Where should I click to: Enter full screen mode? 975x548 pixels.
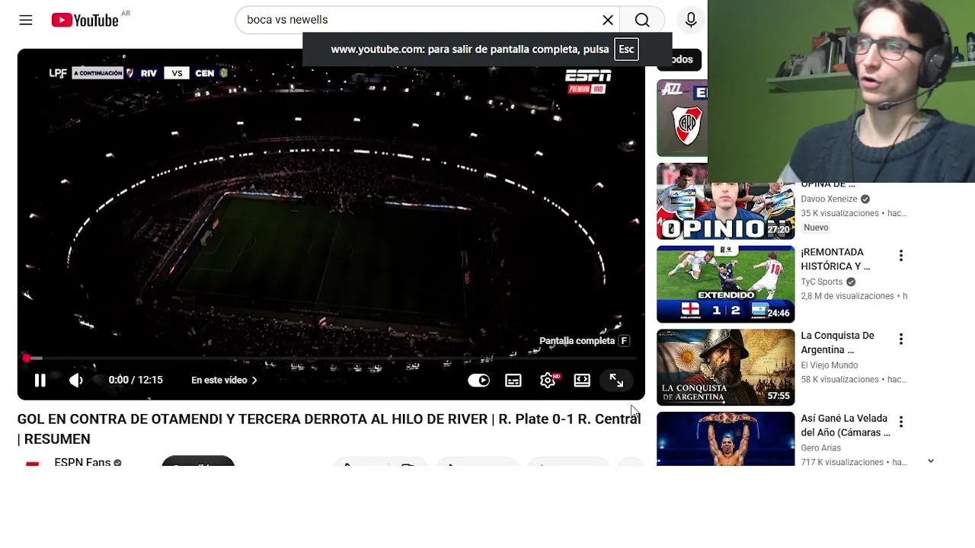(616, 381)
